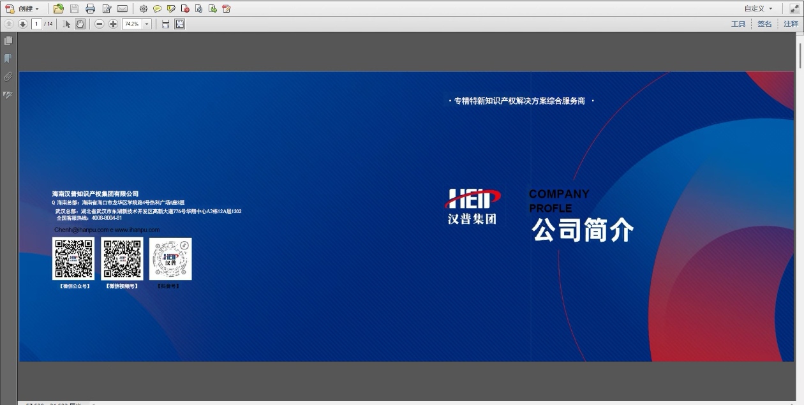Open the 注释 pane
Viewport: 804px width, 405px height.
pos(791,24)
